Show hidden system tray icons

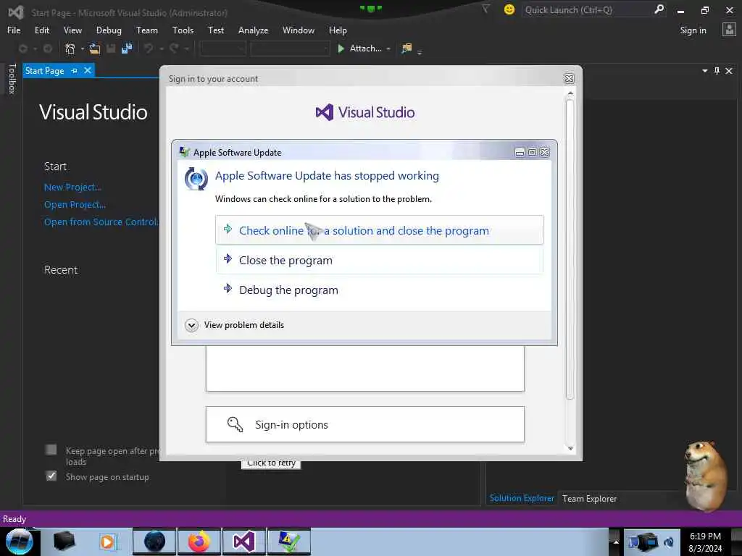tap(616, 542)
